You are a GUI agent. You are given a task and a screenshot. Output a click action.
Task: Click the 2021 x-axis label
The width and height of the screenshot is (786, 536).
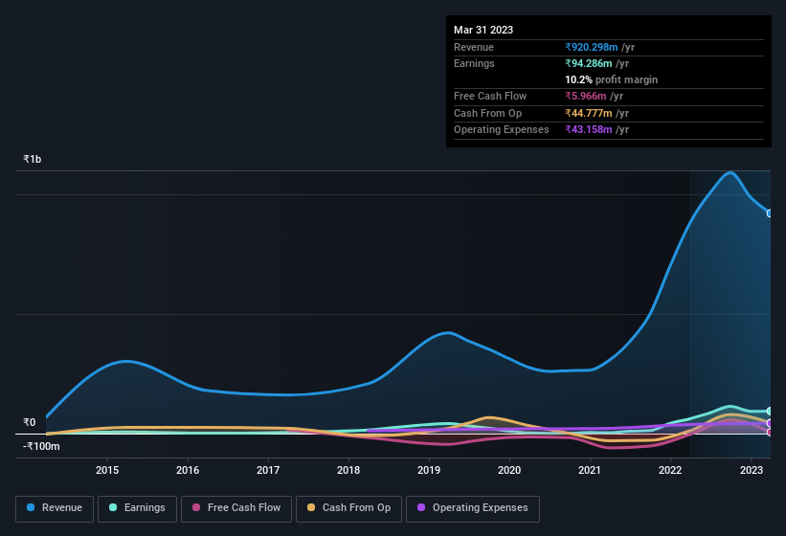pos(590,470)
